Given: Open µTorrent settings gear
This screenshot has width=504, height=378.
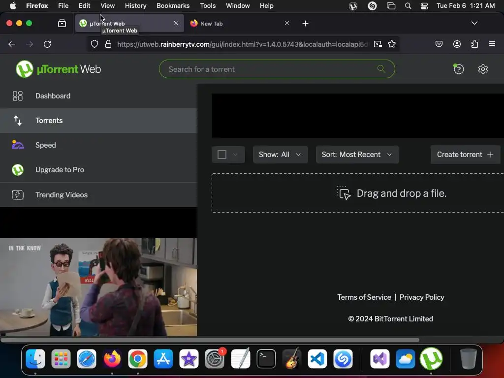Looking at the screenshot, I should tap(483, 69).
